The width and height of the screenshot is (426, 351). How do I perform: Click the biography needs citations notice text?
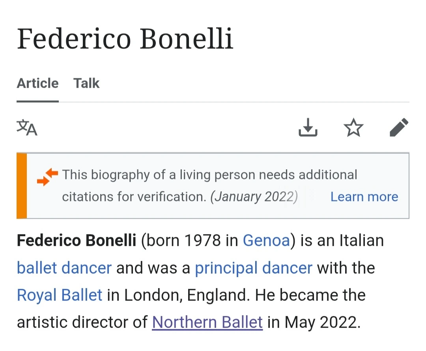coord(209,175)
